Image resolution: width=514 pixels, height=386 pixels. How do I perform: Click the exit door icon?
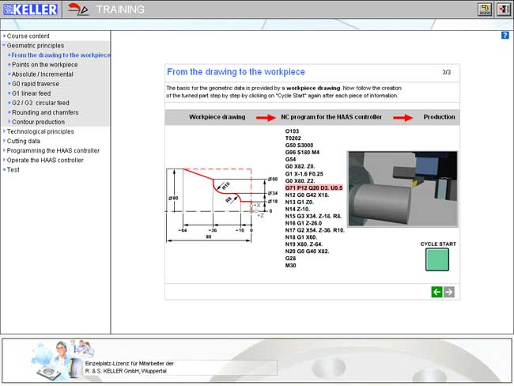(x=503, y=9)
